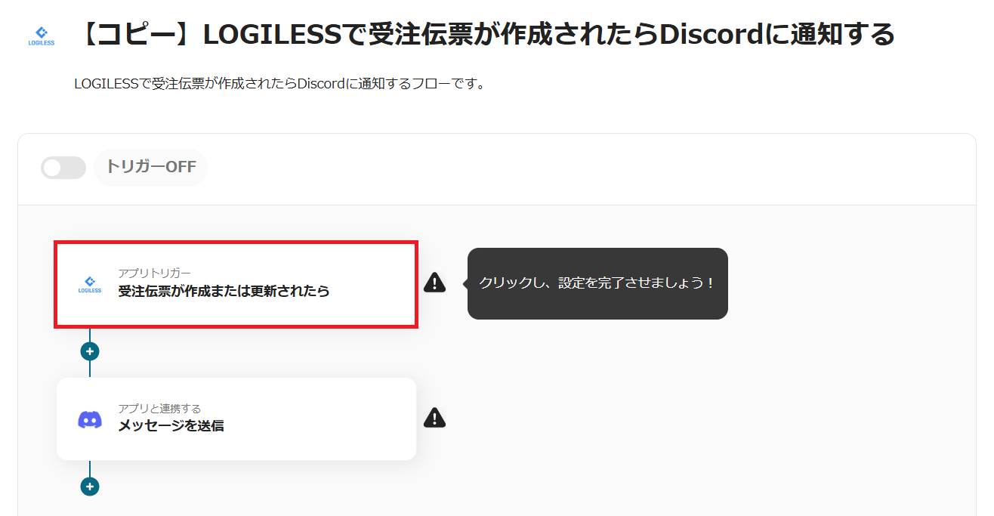Select the 受注伝票が作成または更新されたら step title text

click(x=224, y=291)
